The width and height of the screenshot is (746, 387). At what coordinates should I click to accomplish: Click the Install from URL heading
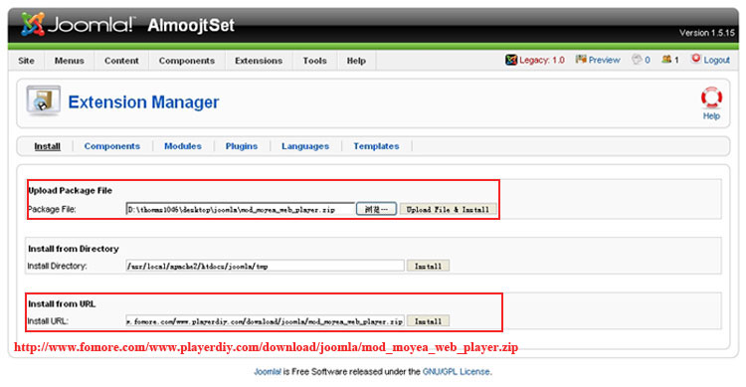(x=62, y=303)
